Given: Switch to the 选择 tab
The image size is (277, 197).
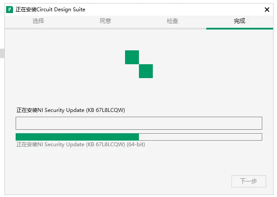Looking at the screenshot, I should pyautogui.click(x=38, y=21).
